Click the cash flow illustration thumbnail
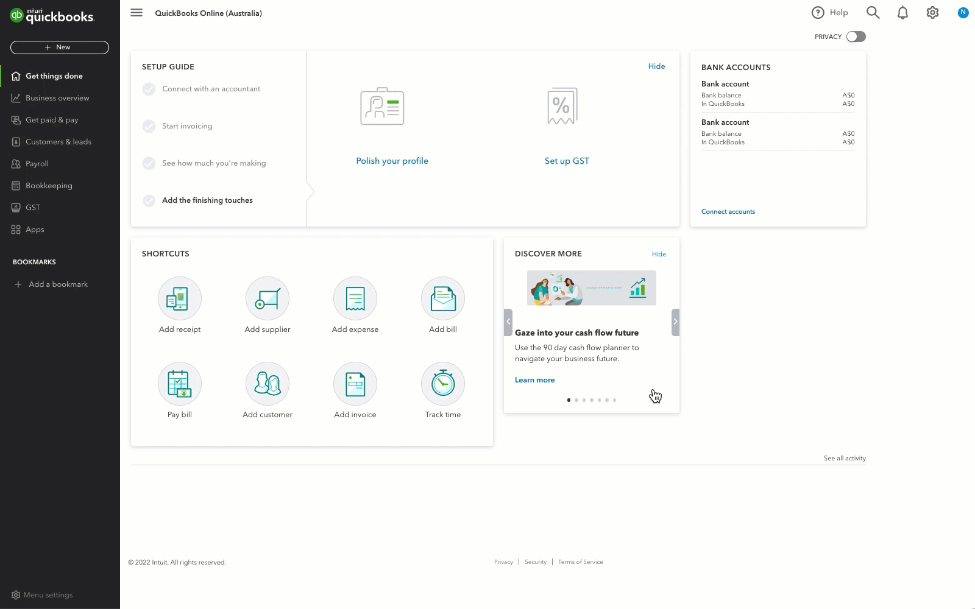 point(592,288)
